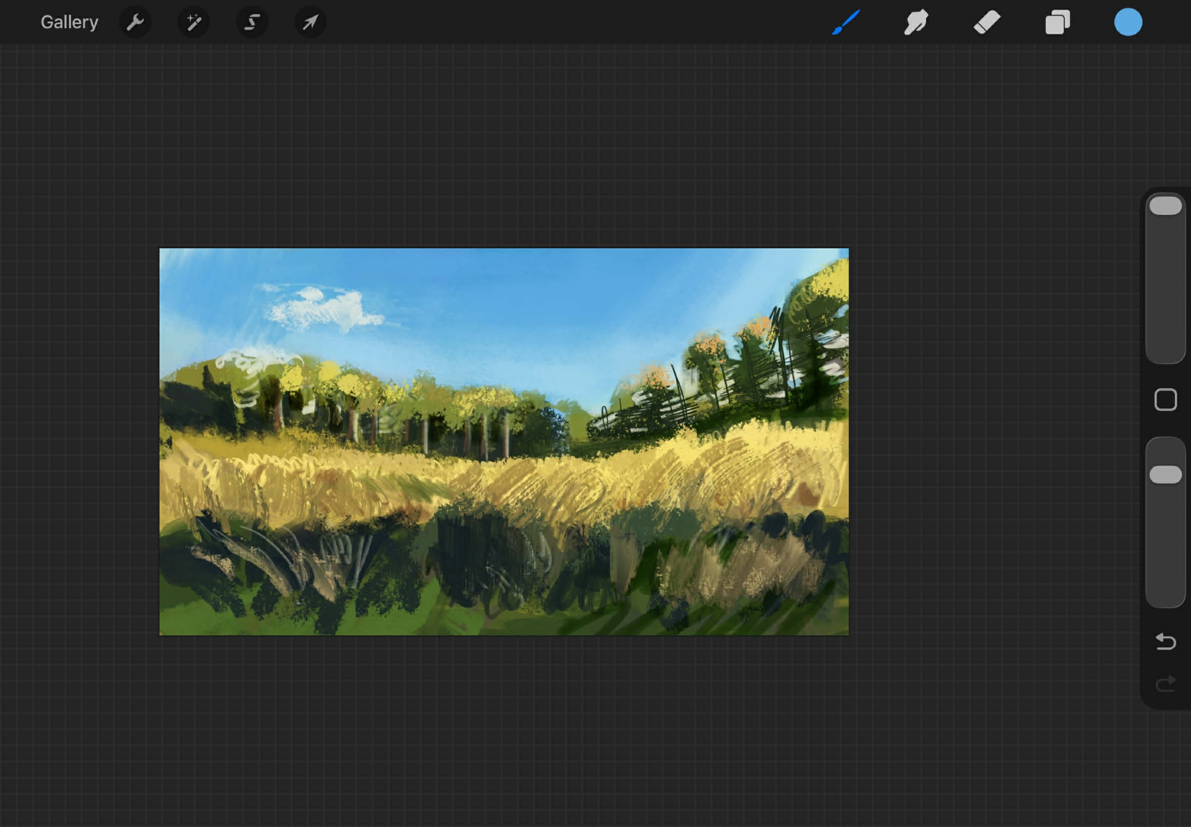Screen dimensions: 1191x827
Task: Open the active blue color picker
Action: click(x=1128, y=23)
